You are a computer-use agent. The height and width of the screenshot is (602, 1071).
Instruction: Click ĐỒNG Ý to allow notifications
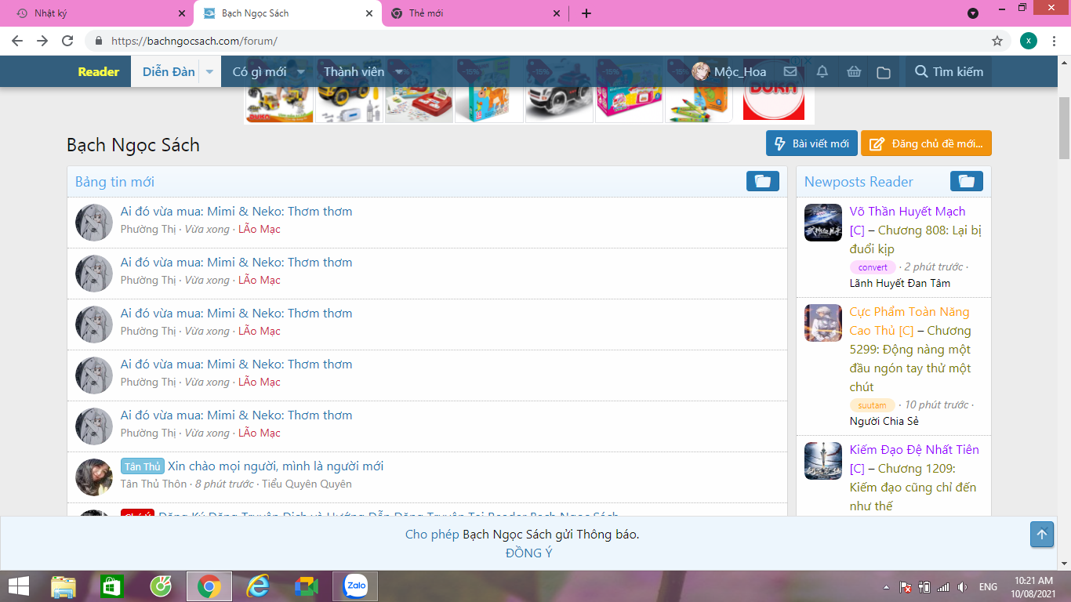[528, 553]
